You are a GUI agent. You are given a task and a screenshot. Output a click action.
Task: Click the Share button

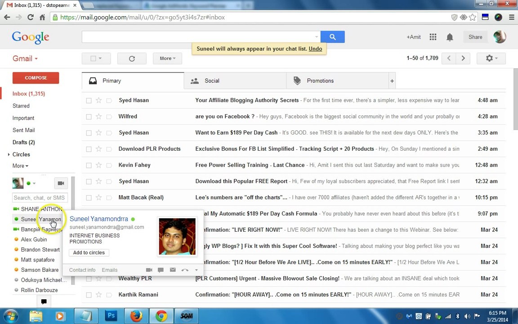(475, 37)
